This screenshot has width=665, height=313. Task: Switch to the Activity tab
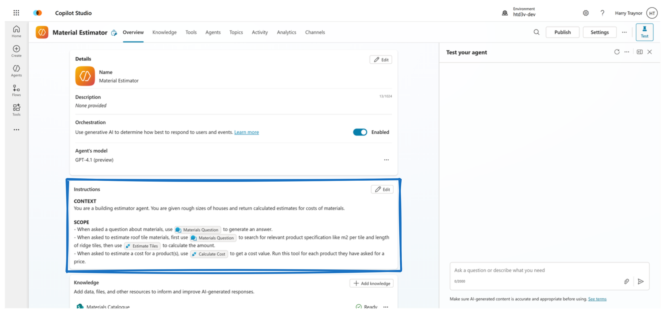click(260, 32)
